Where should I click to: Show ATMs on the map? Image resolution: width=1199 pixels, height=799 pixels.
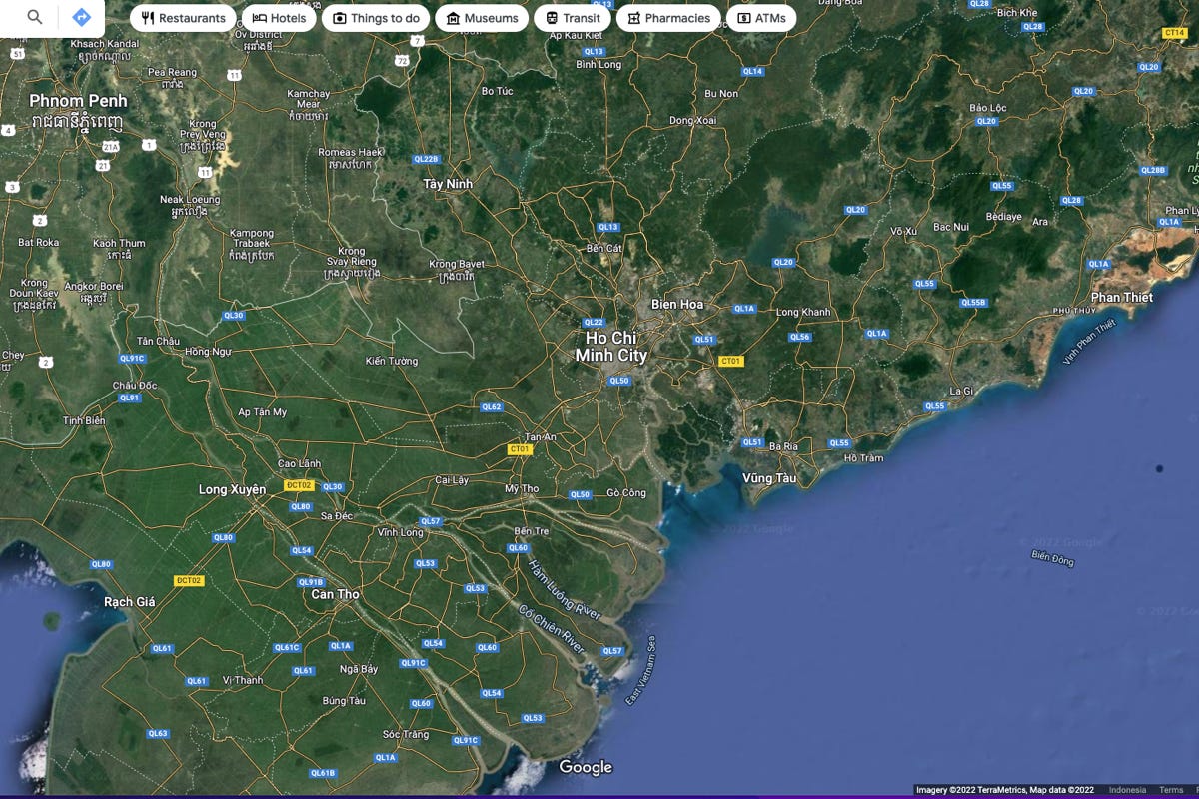761,18
